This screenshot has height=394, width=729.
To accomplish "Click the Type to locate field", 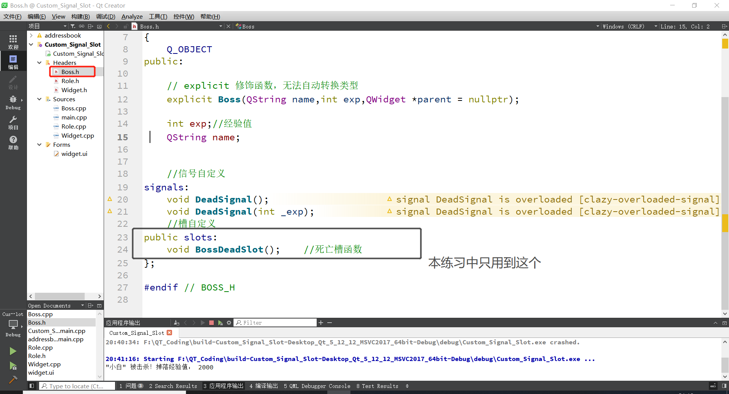I will pyautogui.click(x=77, y=386).
